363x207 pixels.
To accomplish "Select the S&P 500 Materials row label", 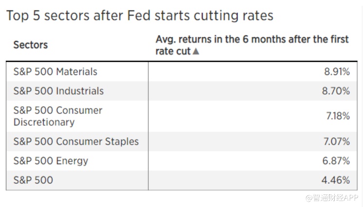I will click(x=55, y=72).
